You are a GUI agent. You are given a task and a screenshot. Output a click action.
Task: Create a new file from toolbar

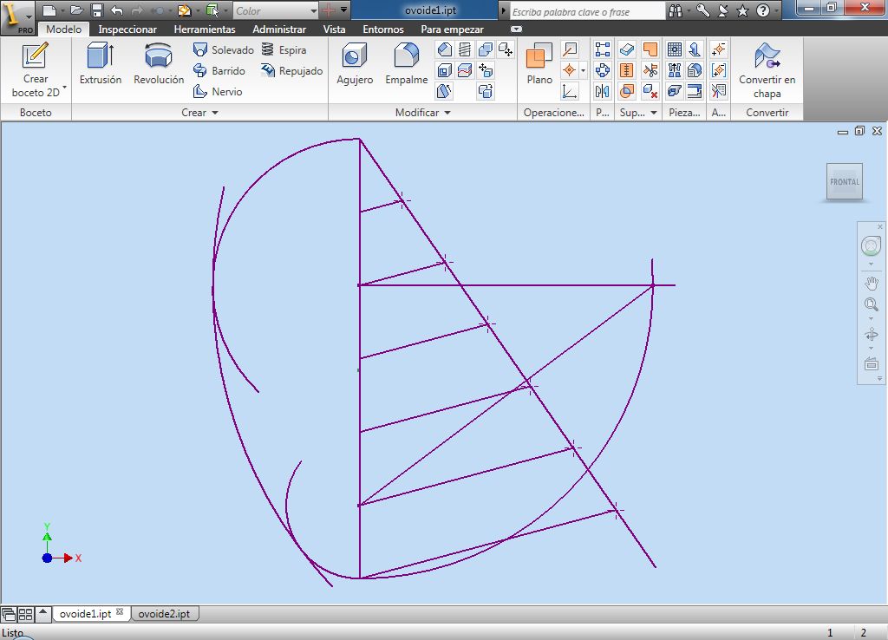tap(49, 10)
